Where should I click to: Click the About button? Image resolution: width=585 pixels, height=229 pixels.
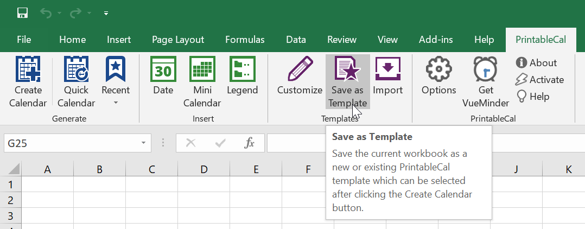tap(537, 63)
